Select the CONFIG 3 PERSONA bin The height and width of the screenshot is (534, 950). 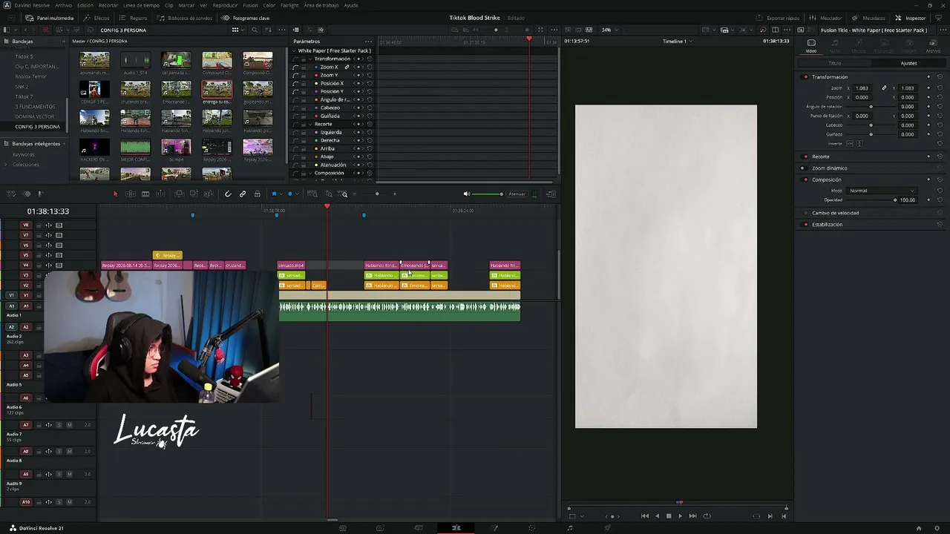(38, 127)
